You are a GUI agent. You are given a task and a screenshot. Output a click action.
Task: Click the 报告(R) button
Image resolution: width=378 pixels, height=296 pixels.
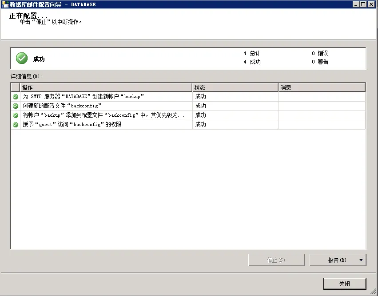[x=337, y=260]
